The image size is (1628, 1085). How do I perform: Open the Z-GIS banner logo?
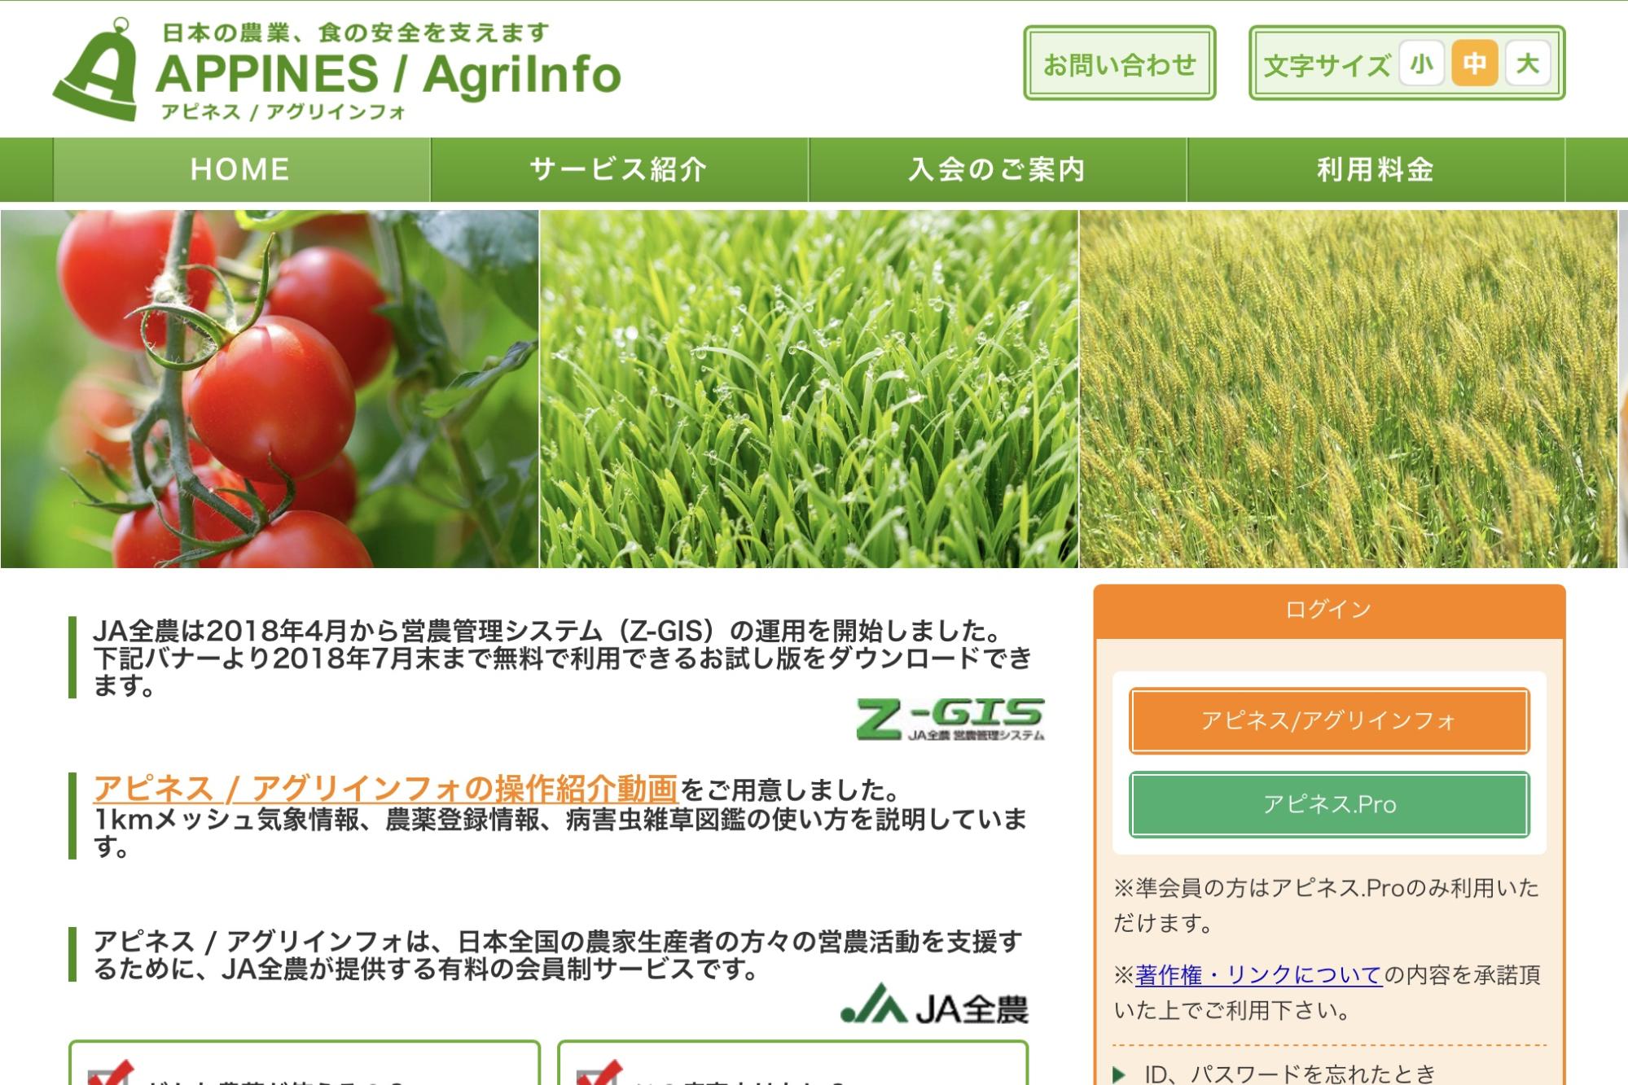coord(950,720)
